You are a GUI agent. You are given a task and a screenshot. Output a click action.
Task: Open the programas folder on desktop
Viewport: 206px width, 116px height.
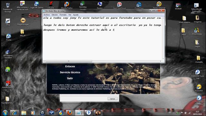(7, 100)
